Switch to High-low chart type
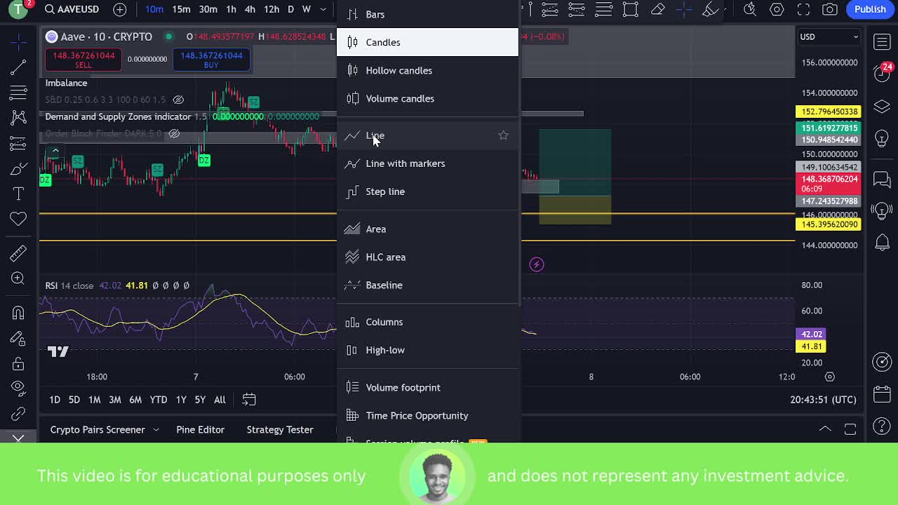Image resolution: width=898 pixels, height=505 pixels. coord(427,350)
